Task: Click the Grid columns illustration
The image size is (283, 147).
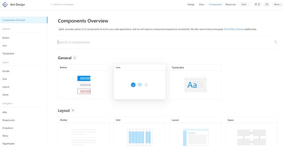Action: pos(140,137)
